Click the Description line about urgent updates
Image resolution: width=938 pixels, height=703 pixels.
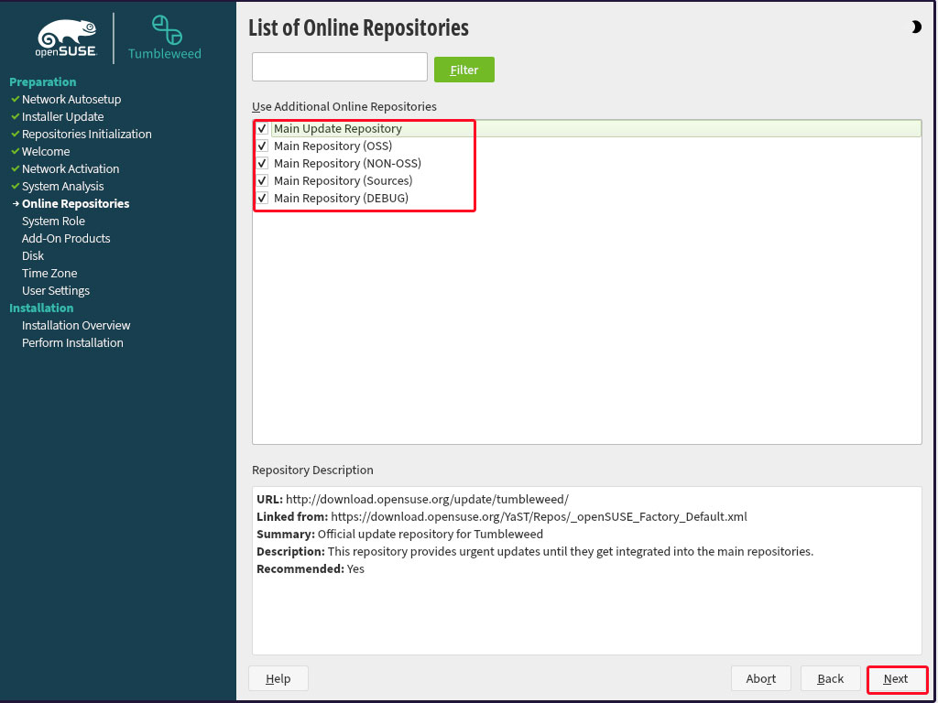point(535,551)
